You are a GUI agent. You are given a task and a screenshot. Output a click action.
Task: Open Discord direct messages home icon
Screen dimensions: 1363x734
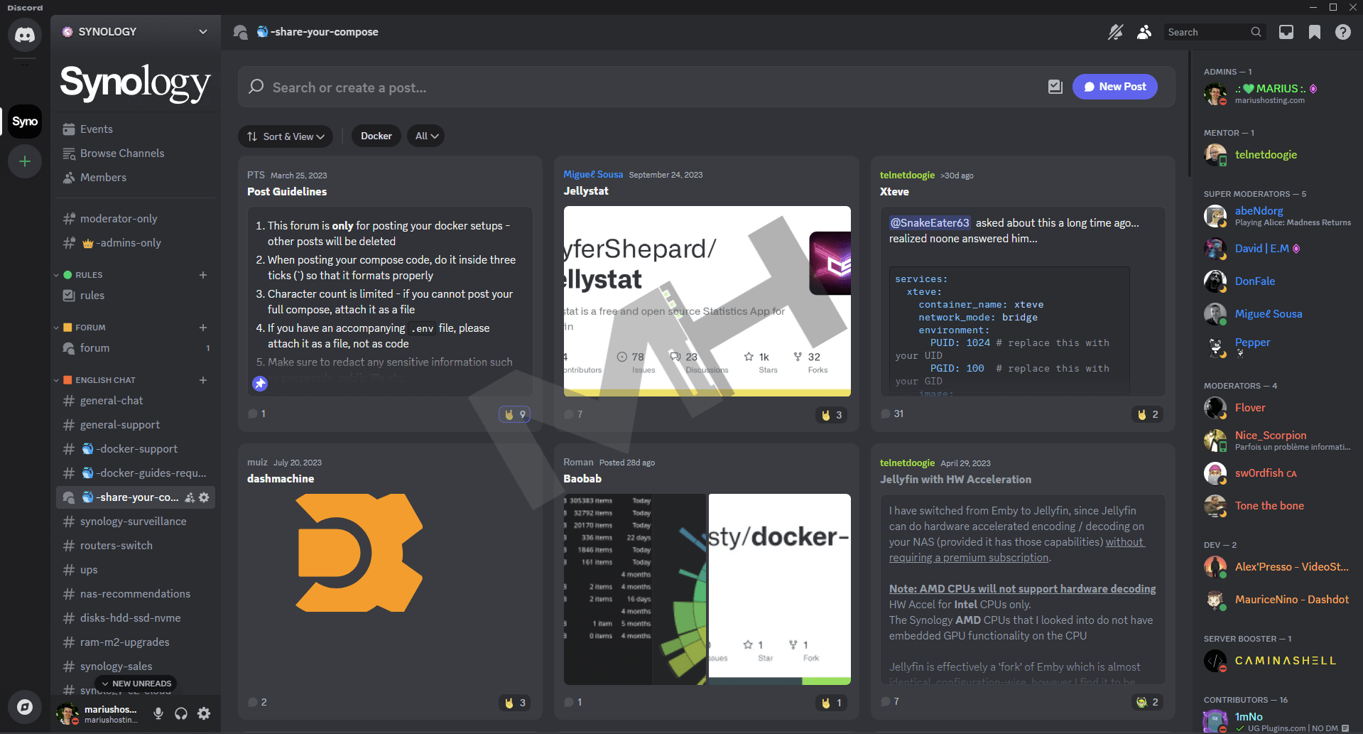tap(25, 34)
